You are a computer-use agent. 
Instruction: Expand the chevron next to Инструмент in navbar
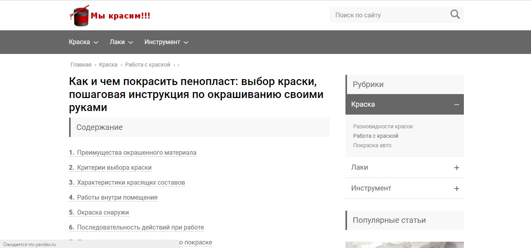(x=186, y=43)
